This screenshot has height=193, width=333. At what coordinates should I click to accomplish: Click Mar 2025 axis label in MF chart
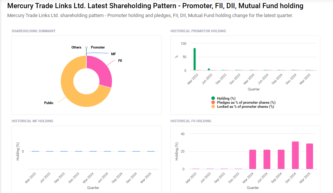[x=146, y=178]
